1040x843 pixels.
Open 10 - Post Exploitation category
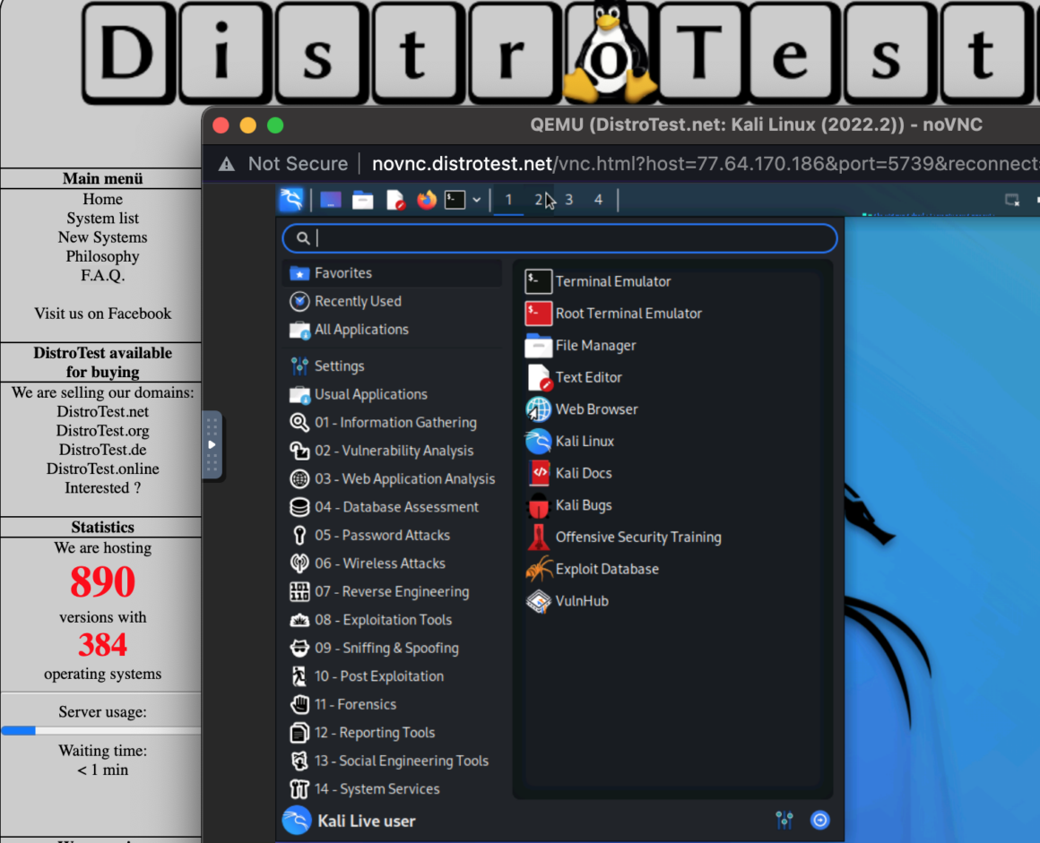(392, 676)
